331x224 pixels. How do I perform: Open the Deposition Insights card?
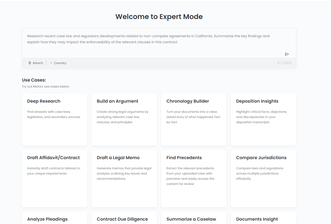point(263,119)
